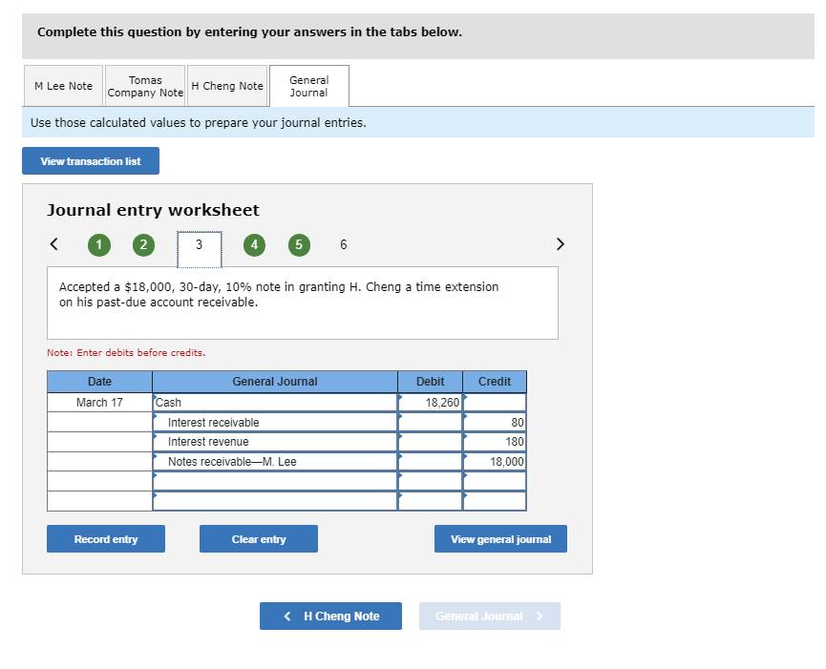This screenshot has width=826, height=669.
Task: Open the Tomas Company Note tab
Action: click(144, 85)
